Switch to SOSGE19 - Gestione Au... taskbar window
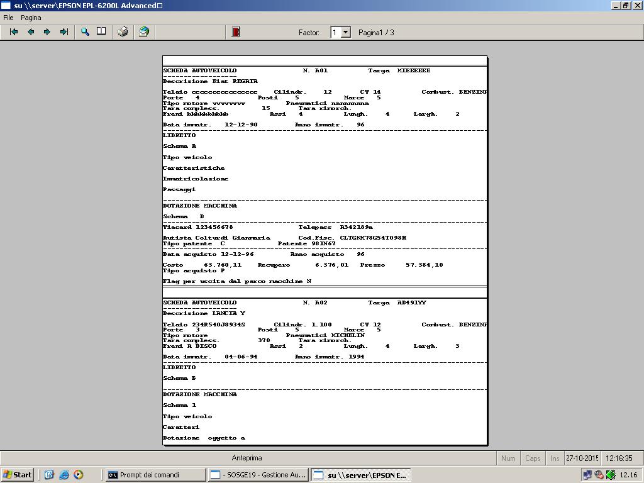The width and height of the screenshot is (644, 483). (258, 475)
